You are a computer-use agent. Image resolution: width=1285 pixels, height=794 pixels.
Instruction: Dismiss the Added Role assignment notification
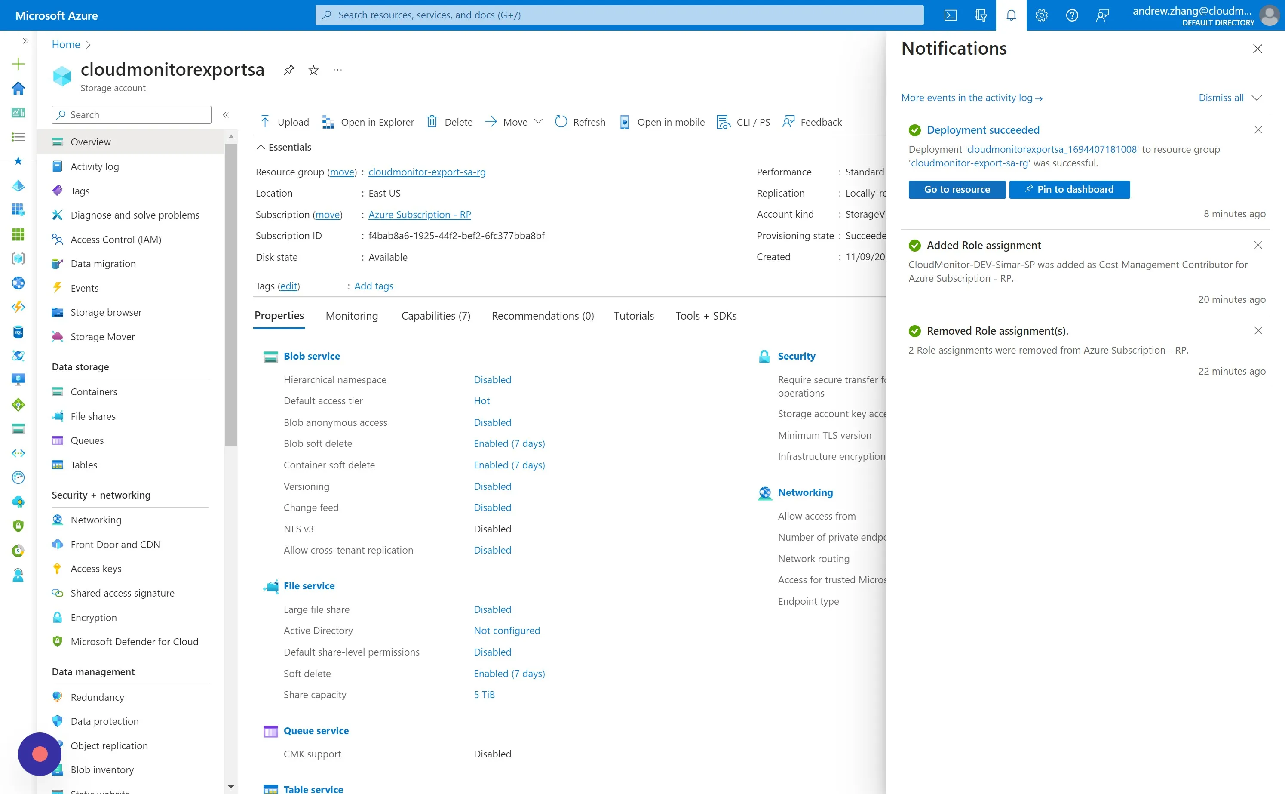1258,245
